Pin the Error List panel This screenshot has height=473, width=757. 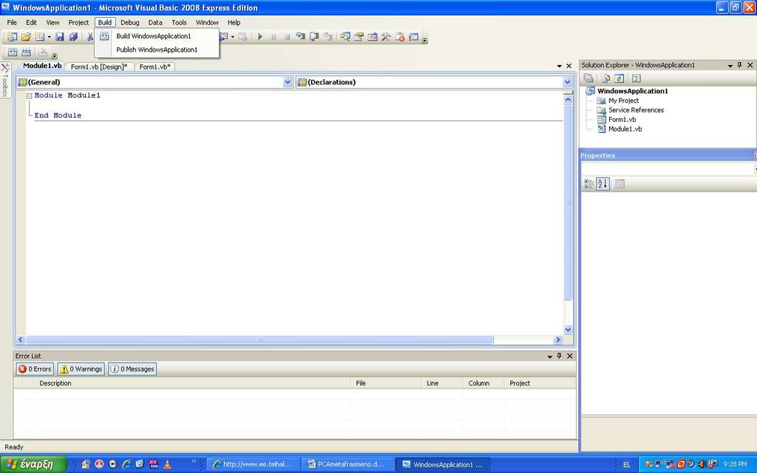tap(559, 355)
